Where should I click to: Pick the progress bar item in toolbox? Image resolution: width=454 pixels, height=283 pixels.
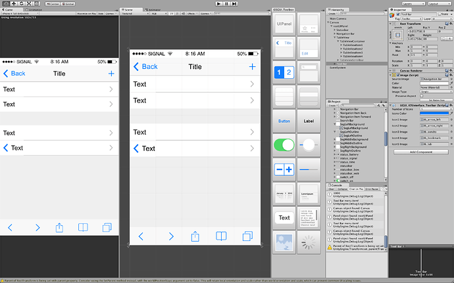pyautogui.click(x=309, y=169)
